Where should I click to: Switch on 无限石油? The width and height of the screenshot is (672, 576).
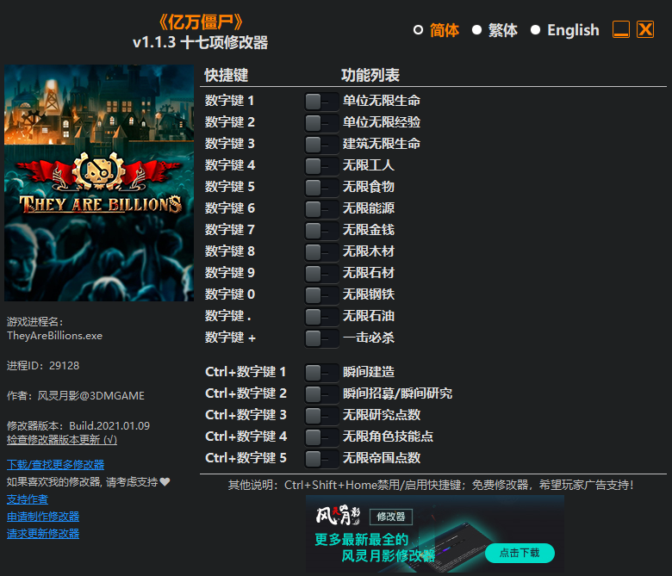[321, 317]
